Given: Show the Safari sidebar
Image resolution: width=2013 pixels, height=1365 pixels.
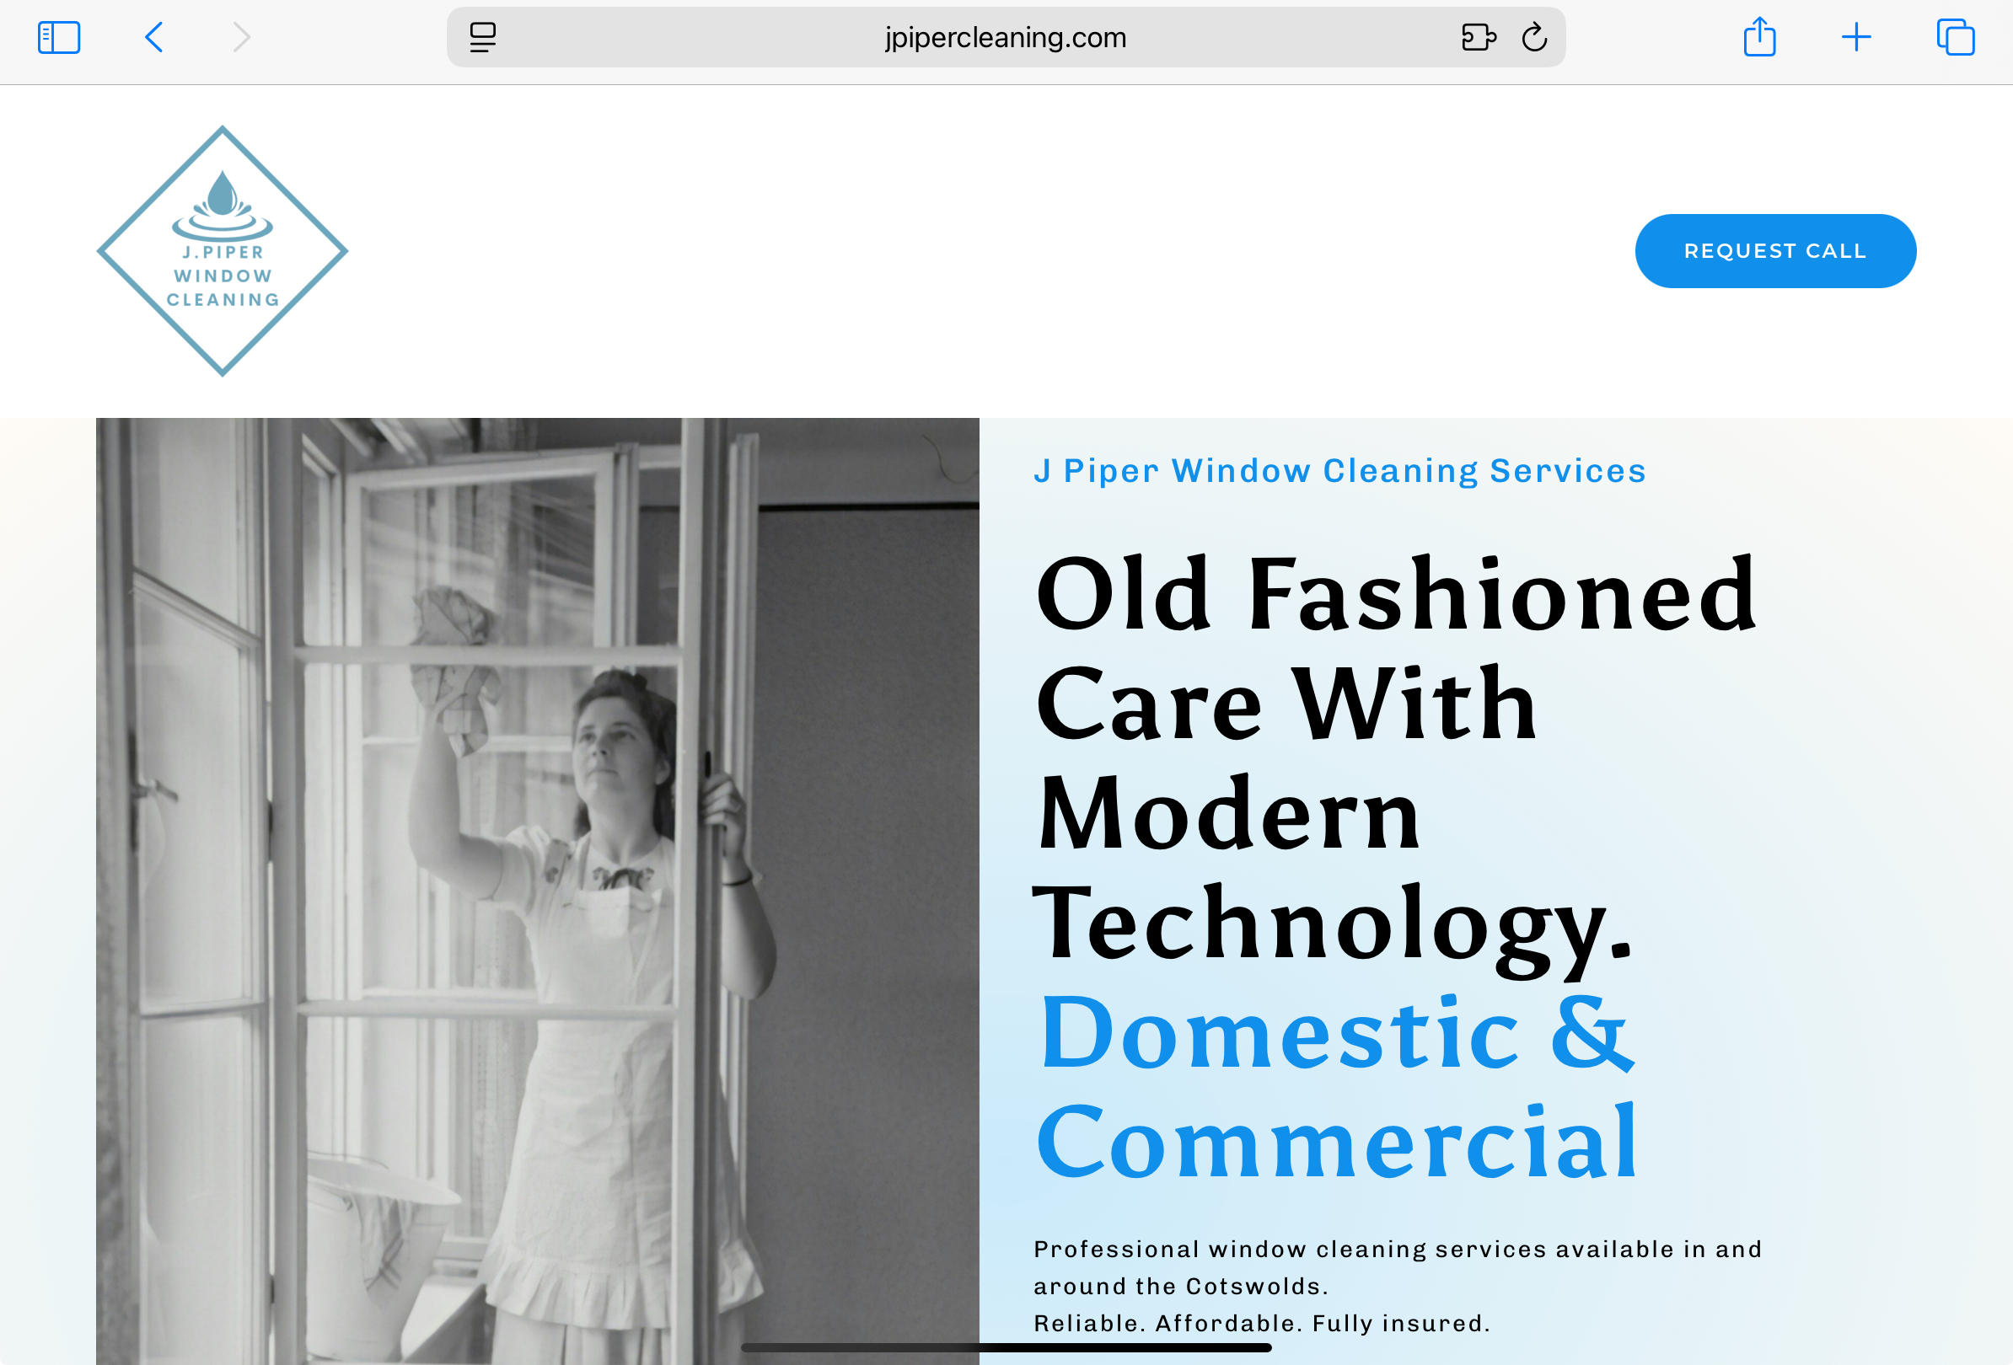Looking at the screenshot, I should [59, 37].
